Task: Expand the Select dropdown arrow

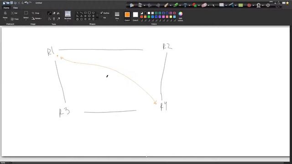Action: coord(26,20)
